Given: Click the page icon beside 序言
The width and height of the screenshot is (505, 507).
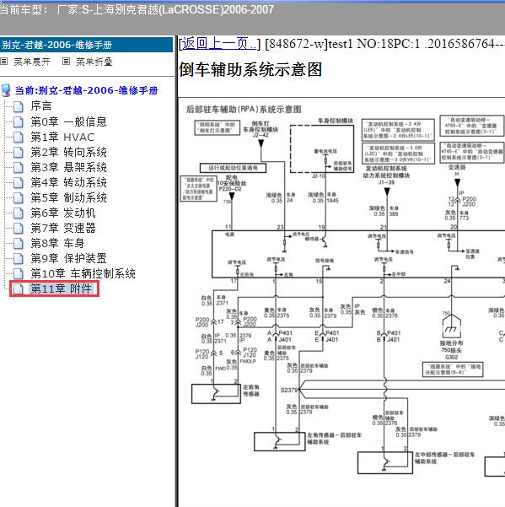Looking at the screenshot, I should tap(19, 106).
